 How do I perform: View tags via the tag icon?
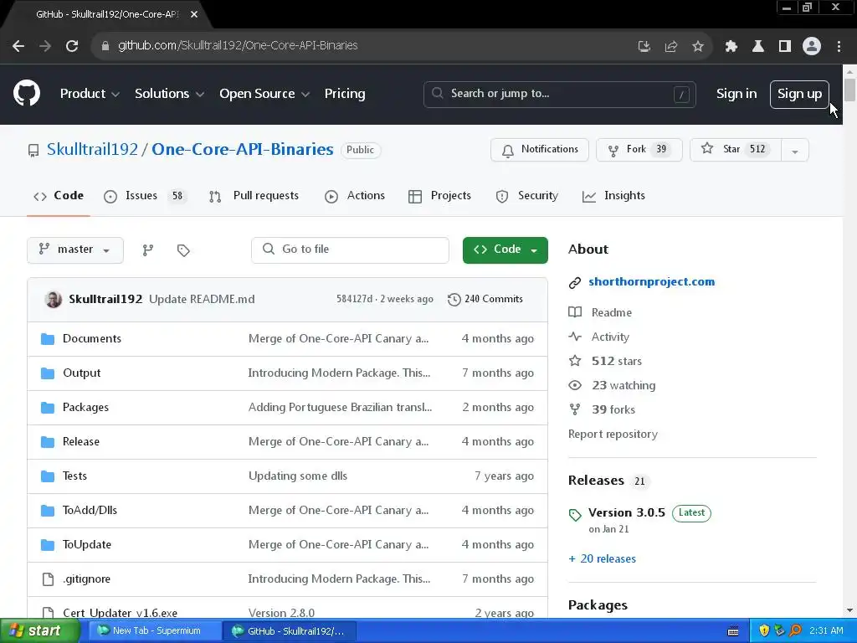[183, 250]
